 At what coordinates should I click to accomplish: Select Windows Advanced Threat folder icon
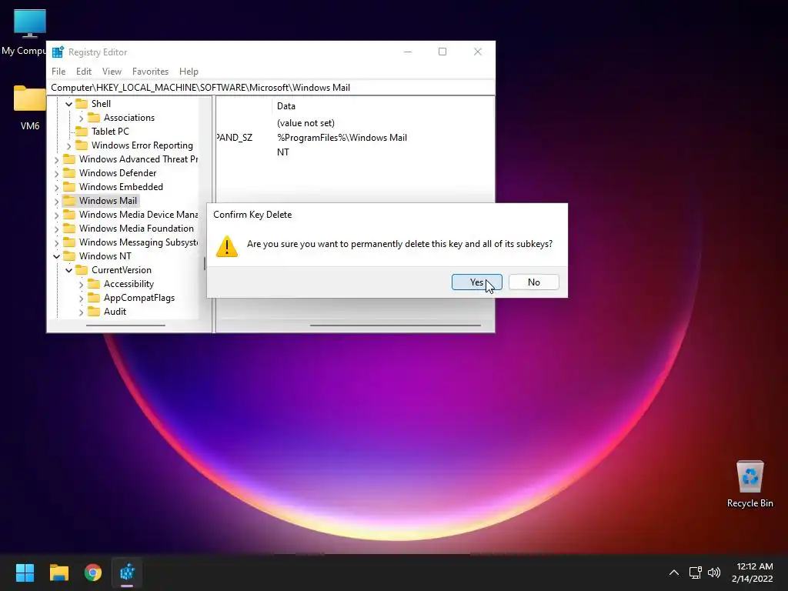click(69, 159)
